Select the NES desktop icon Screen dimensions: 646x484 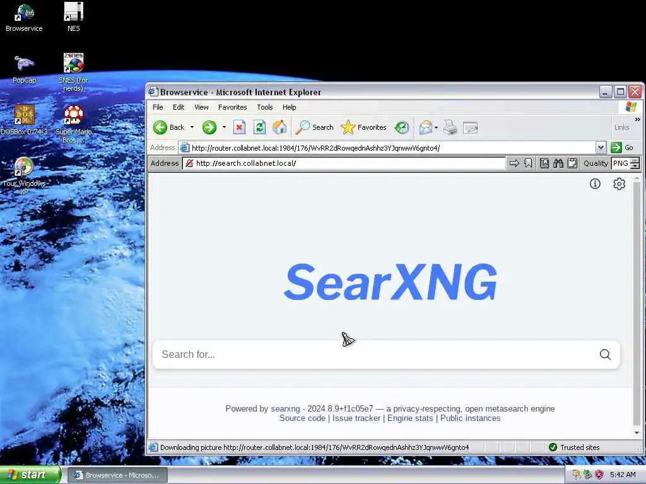pyautogui.click(x=73, y=18)
